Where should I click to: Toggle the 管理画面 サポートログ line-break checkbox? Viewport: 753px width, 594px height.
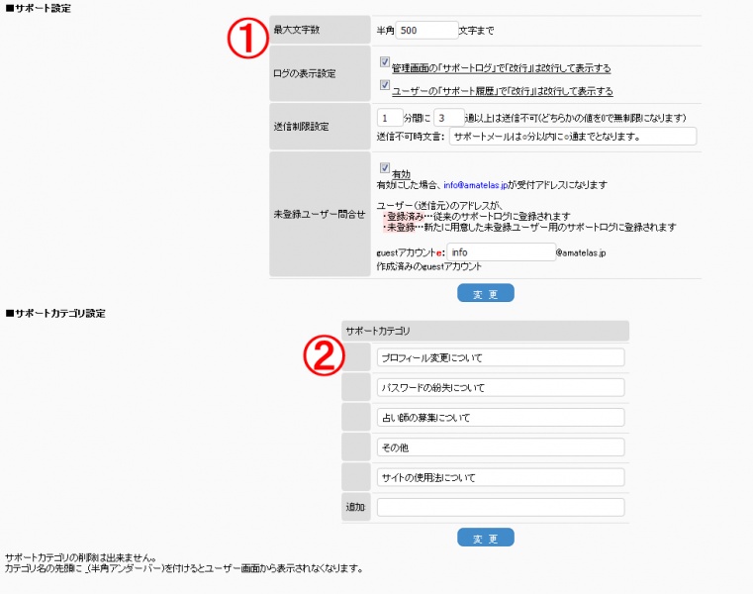(x=385, y=61)
